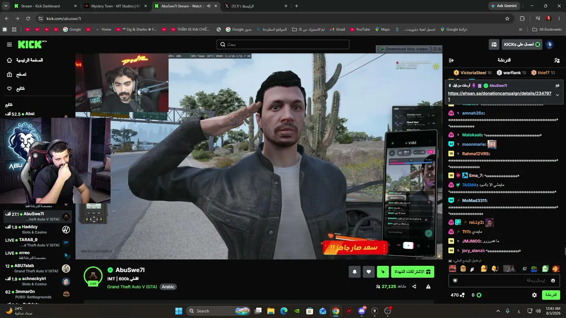The height and width of the screenshot is (318, 566).
Task: Open Haddzy channel in sidebar list
Action: click(x=38, y=229)
